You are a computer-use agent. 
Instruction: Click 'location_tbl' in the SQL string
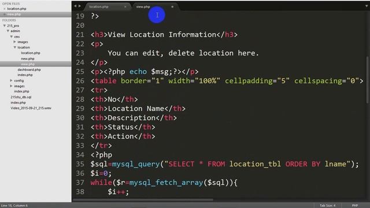click(x=255, y=164)
